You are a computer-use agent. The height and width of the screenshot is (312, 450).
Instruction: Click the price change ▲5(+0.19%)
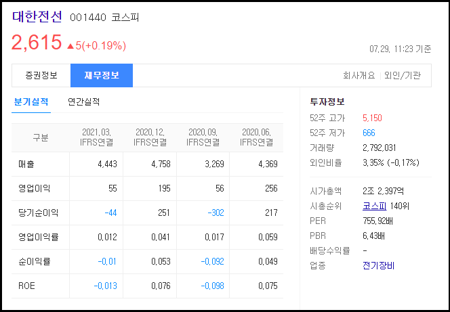pyautogui.click(x=96, y=45)
